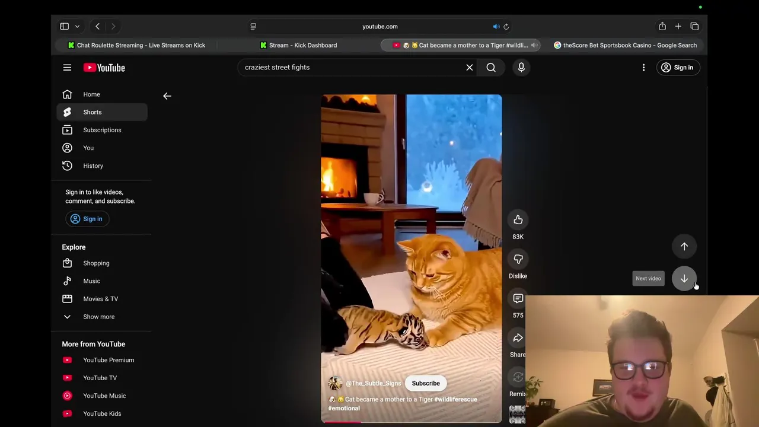Start voice search with microphone
759x427 pixels.
[x=521, y=68]
